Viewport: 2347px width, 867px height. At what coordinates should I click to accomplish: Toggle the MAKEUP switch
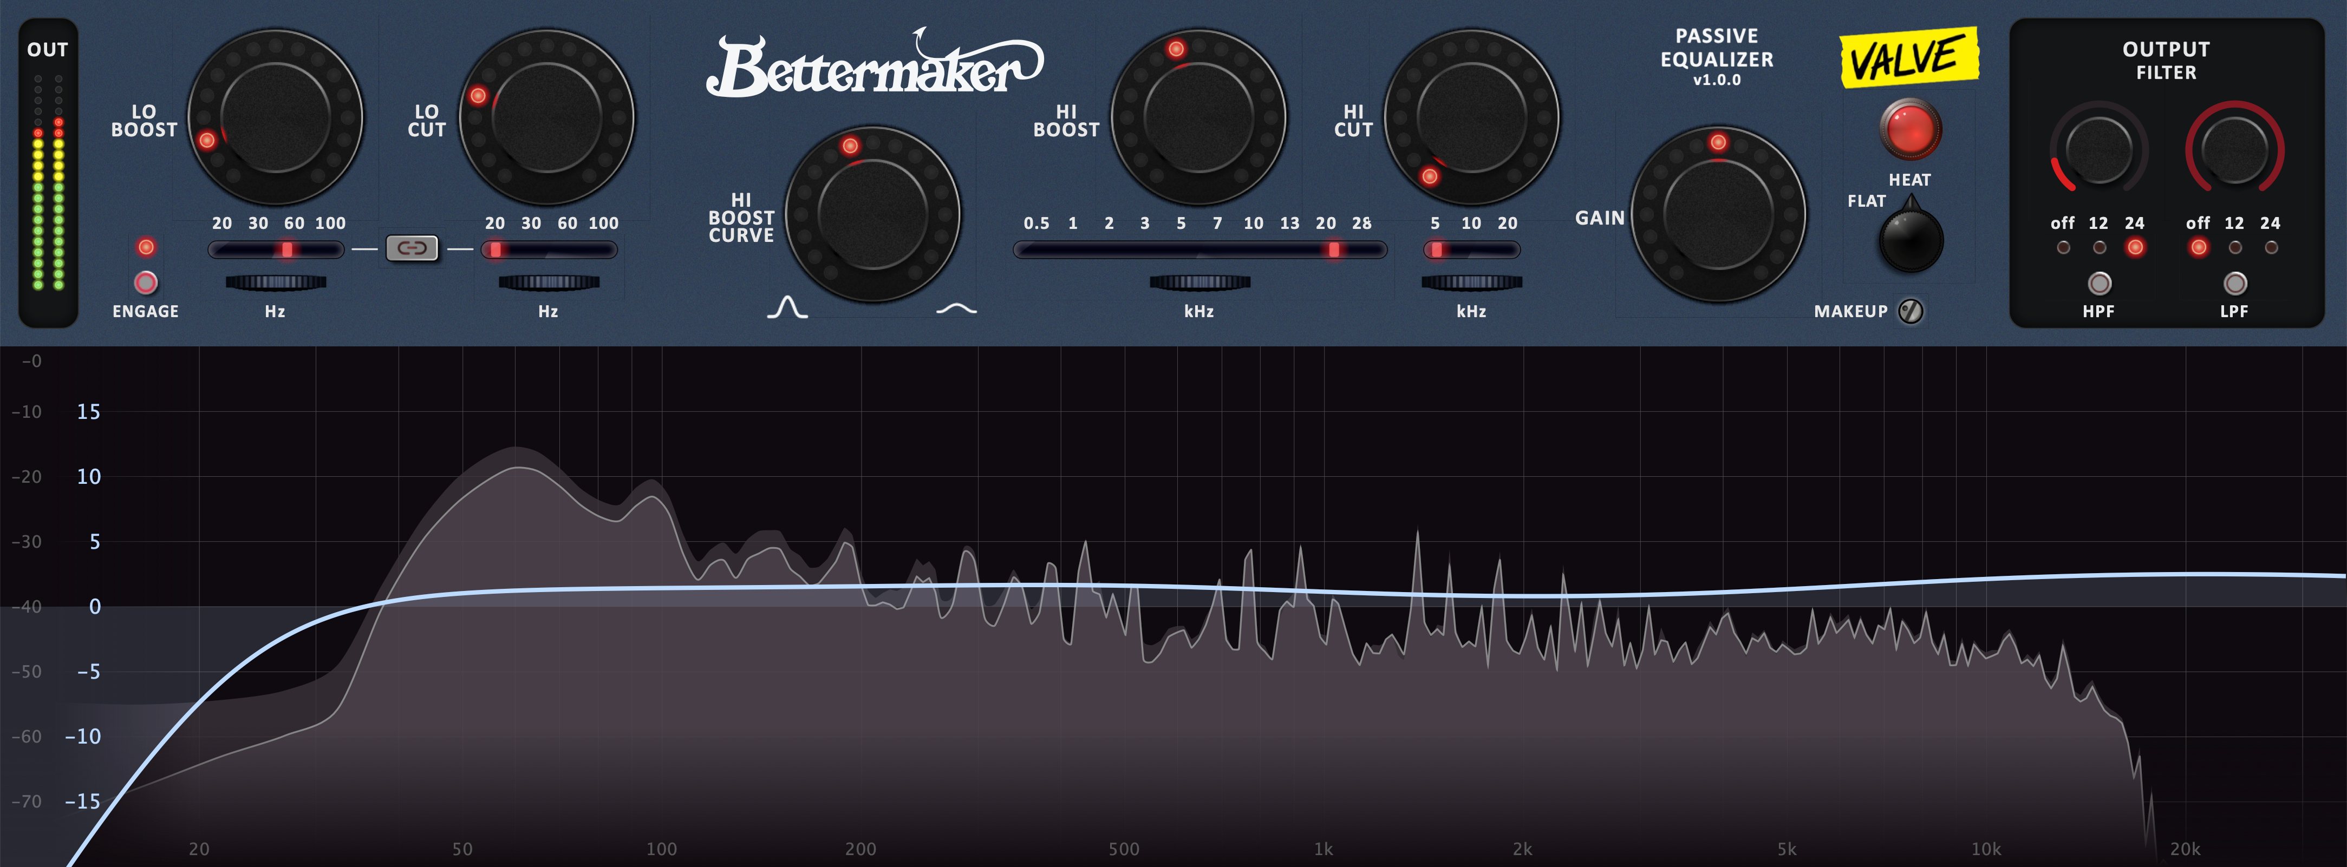(x=1909, y=312)
